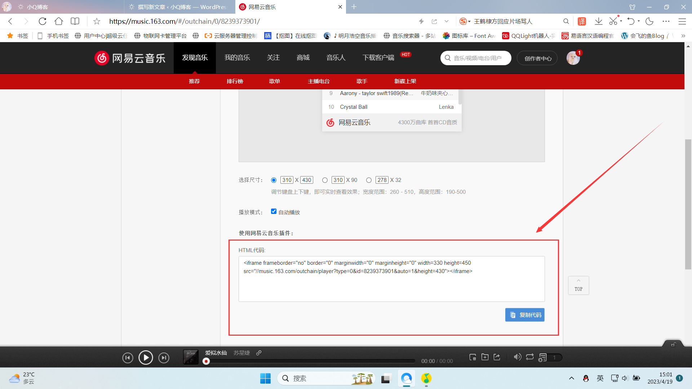Reload the current page
Viewport: 692px width, 389px height.
[43, 21]
